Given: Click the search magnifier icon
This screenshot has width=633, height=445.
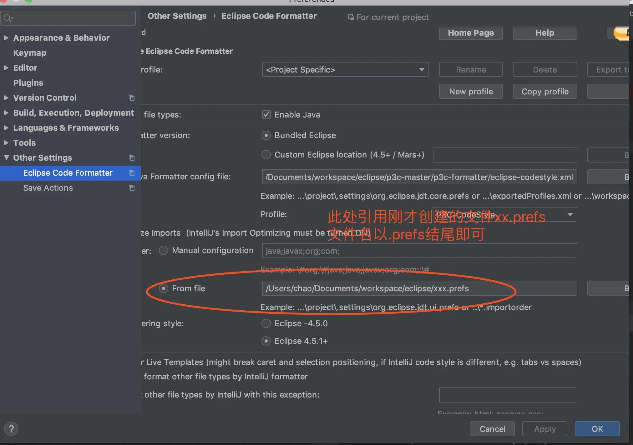Looking at the screenshot, I should [8, 18].
